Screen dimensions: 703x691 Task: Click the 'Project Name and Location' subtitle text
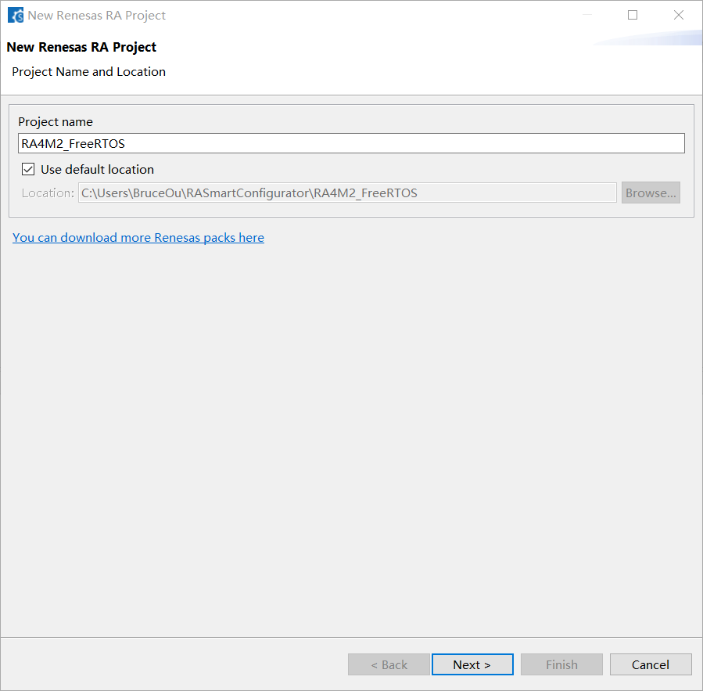(x=89, y=72)
